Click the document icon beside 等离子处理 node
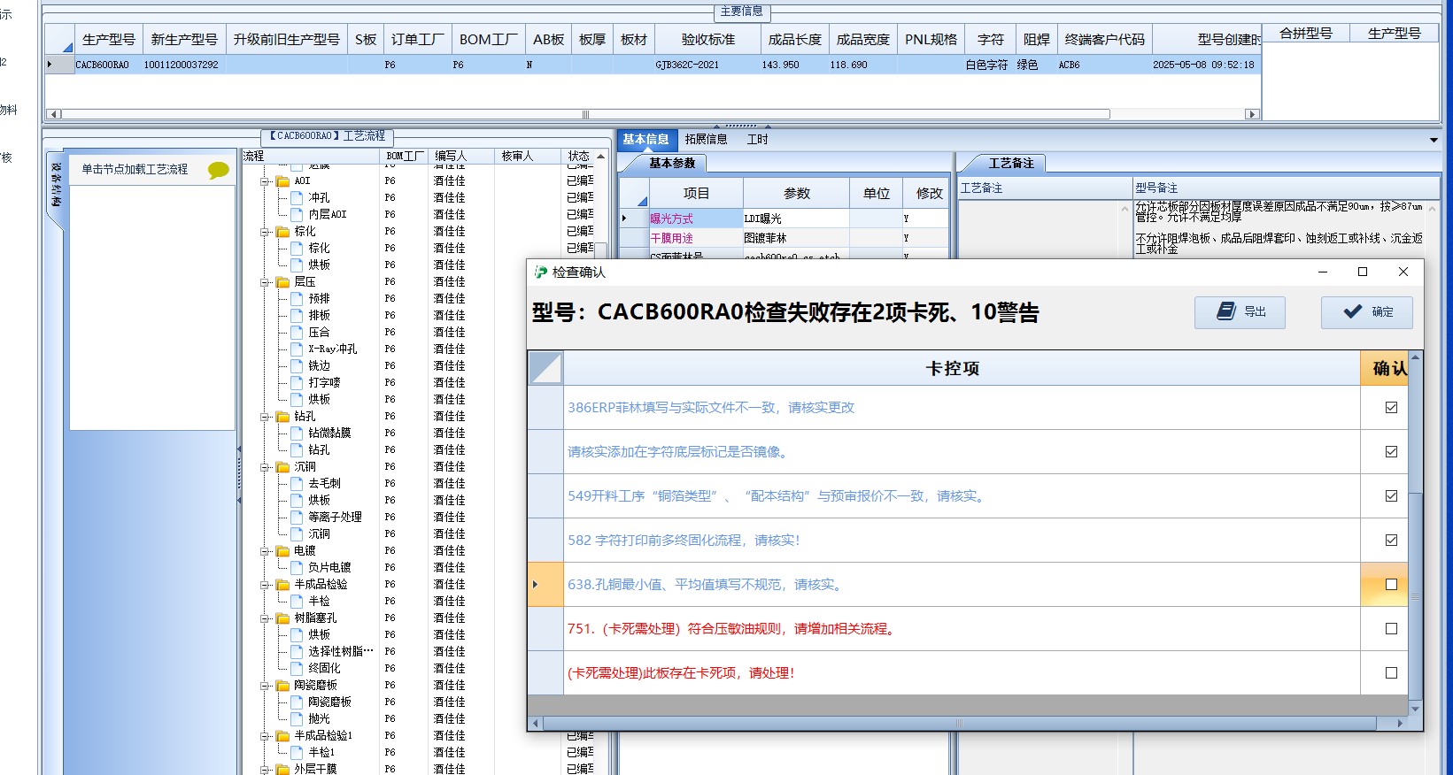1453x775 pixels. click(298, 518)
